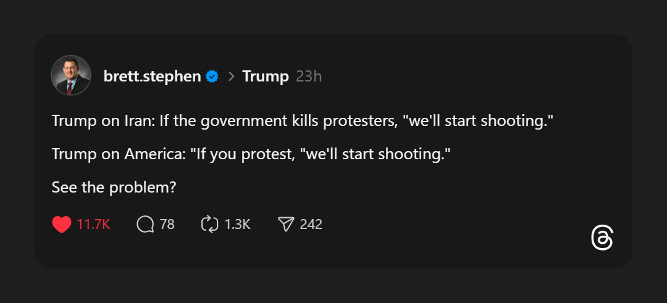Unlike the post via the red heart icon
The image size is (667, 303).
62,225
